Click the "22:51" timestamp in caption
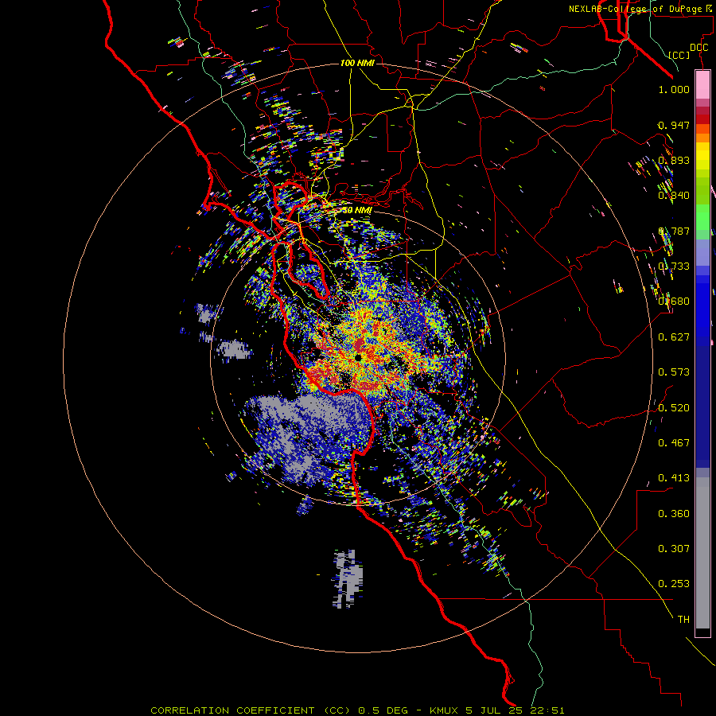This screenshot has width=716, height=716. click(547, 710)
